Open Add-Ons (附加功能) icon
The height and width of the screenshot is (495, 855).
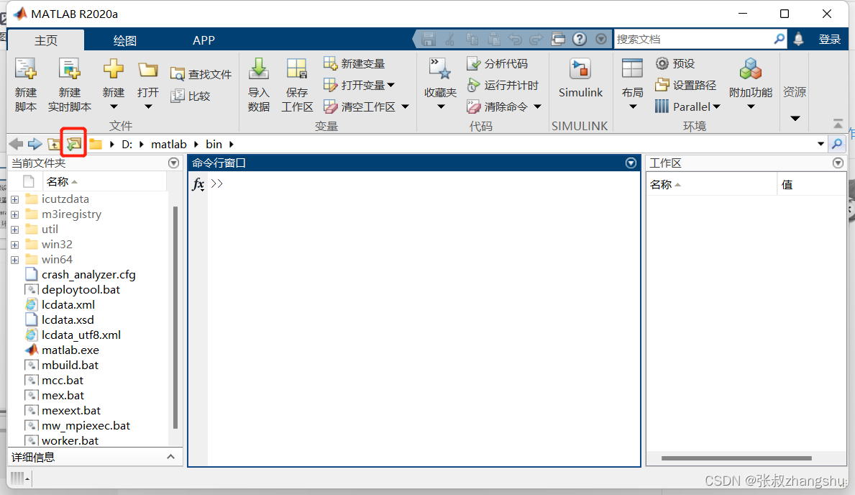(750, 69)
